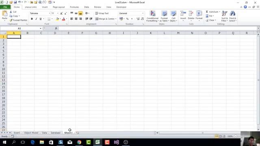Apply the Fill Color bucket

click(57, 19)
